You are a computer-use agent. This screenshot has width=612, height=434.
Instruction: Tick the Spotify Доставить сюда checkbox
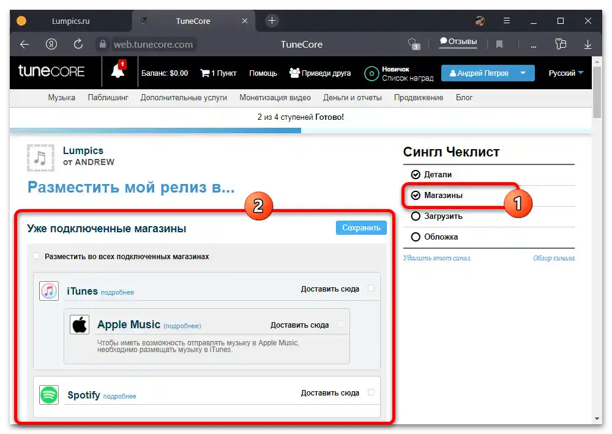371,392
